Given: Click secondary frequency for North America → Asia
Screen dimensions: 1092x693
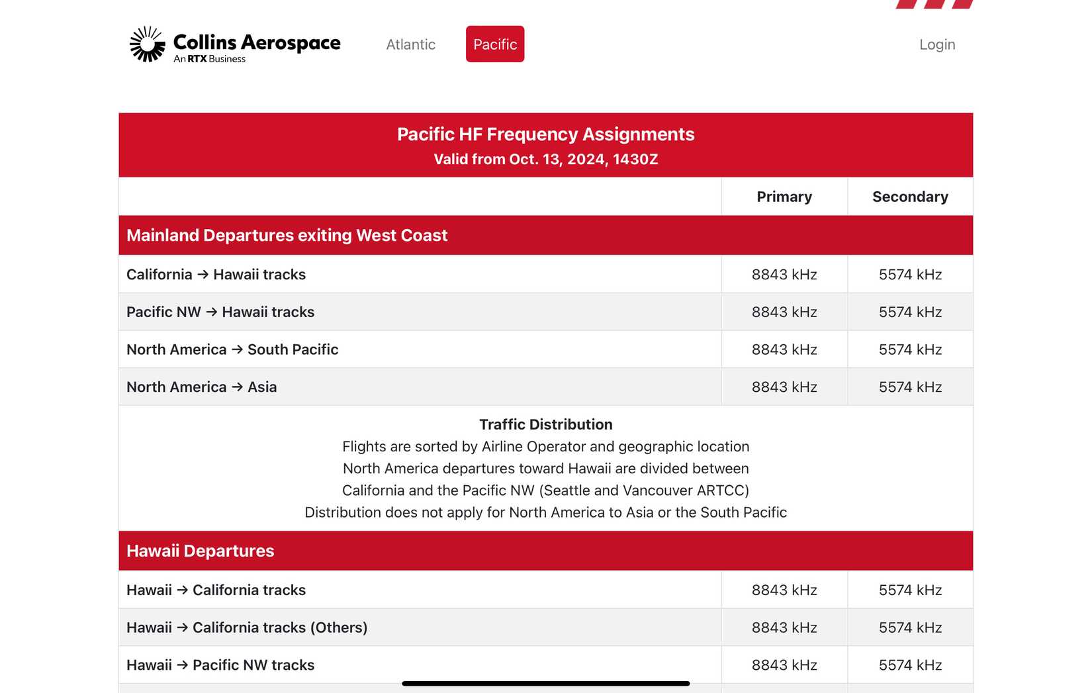Looking at the screenshot, I should pos(909,387).
